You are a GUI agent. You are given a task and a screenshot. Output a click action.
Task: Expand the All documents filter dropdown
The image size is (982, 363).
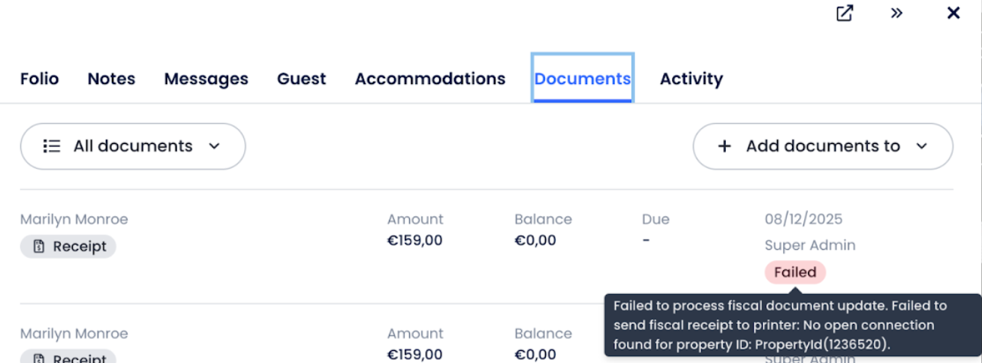(133, 146)
